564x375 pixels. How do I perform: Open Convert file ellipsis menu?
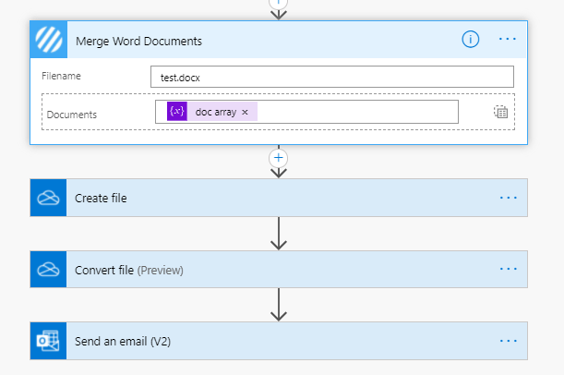[x=508, y=269]
